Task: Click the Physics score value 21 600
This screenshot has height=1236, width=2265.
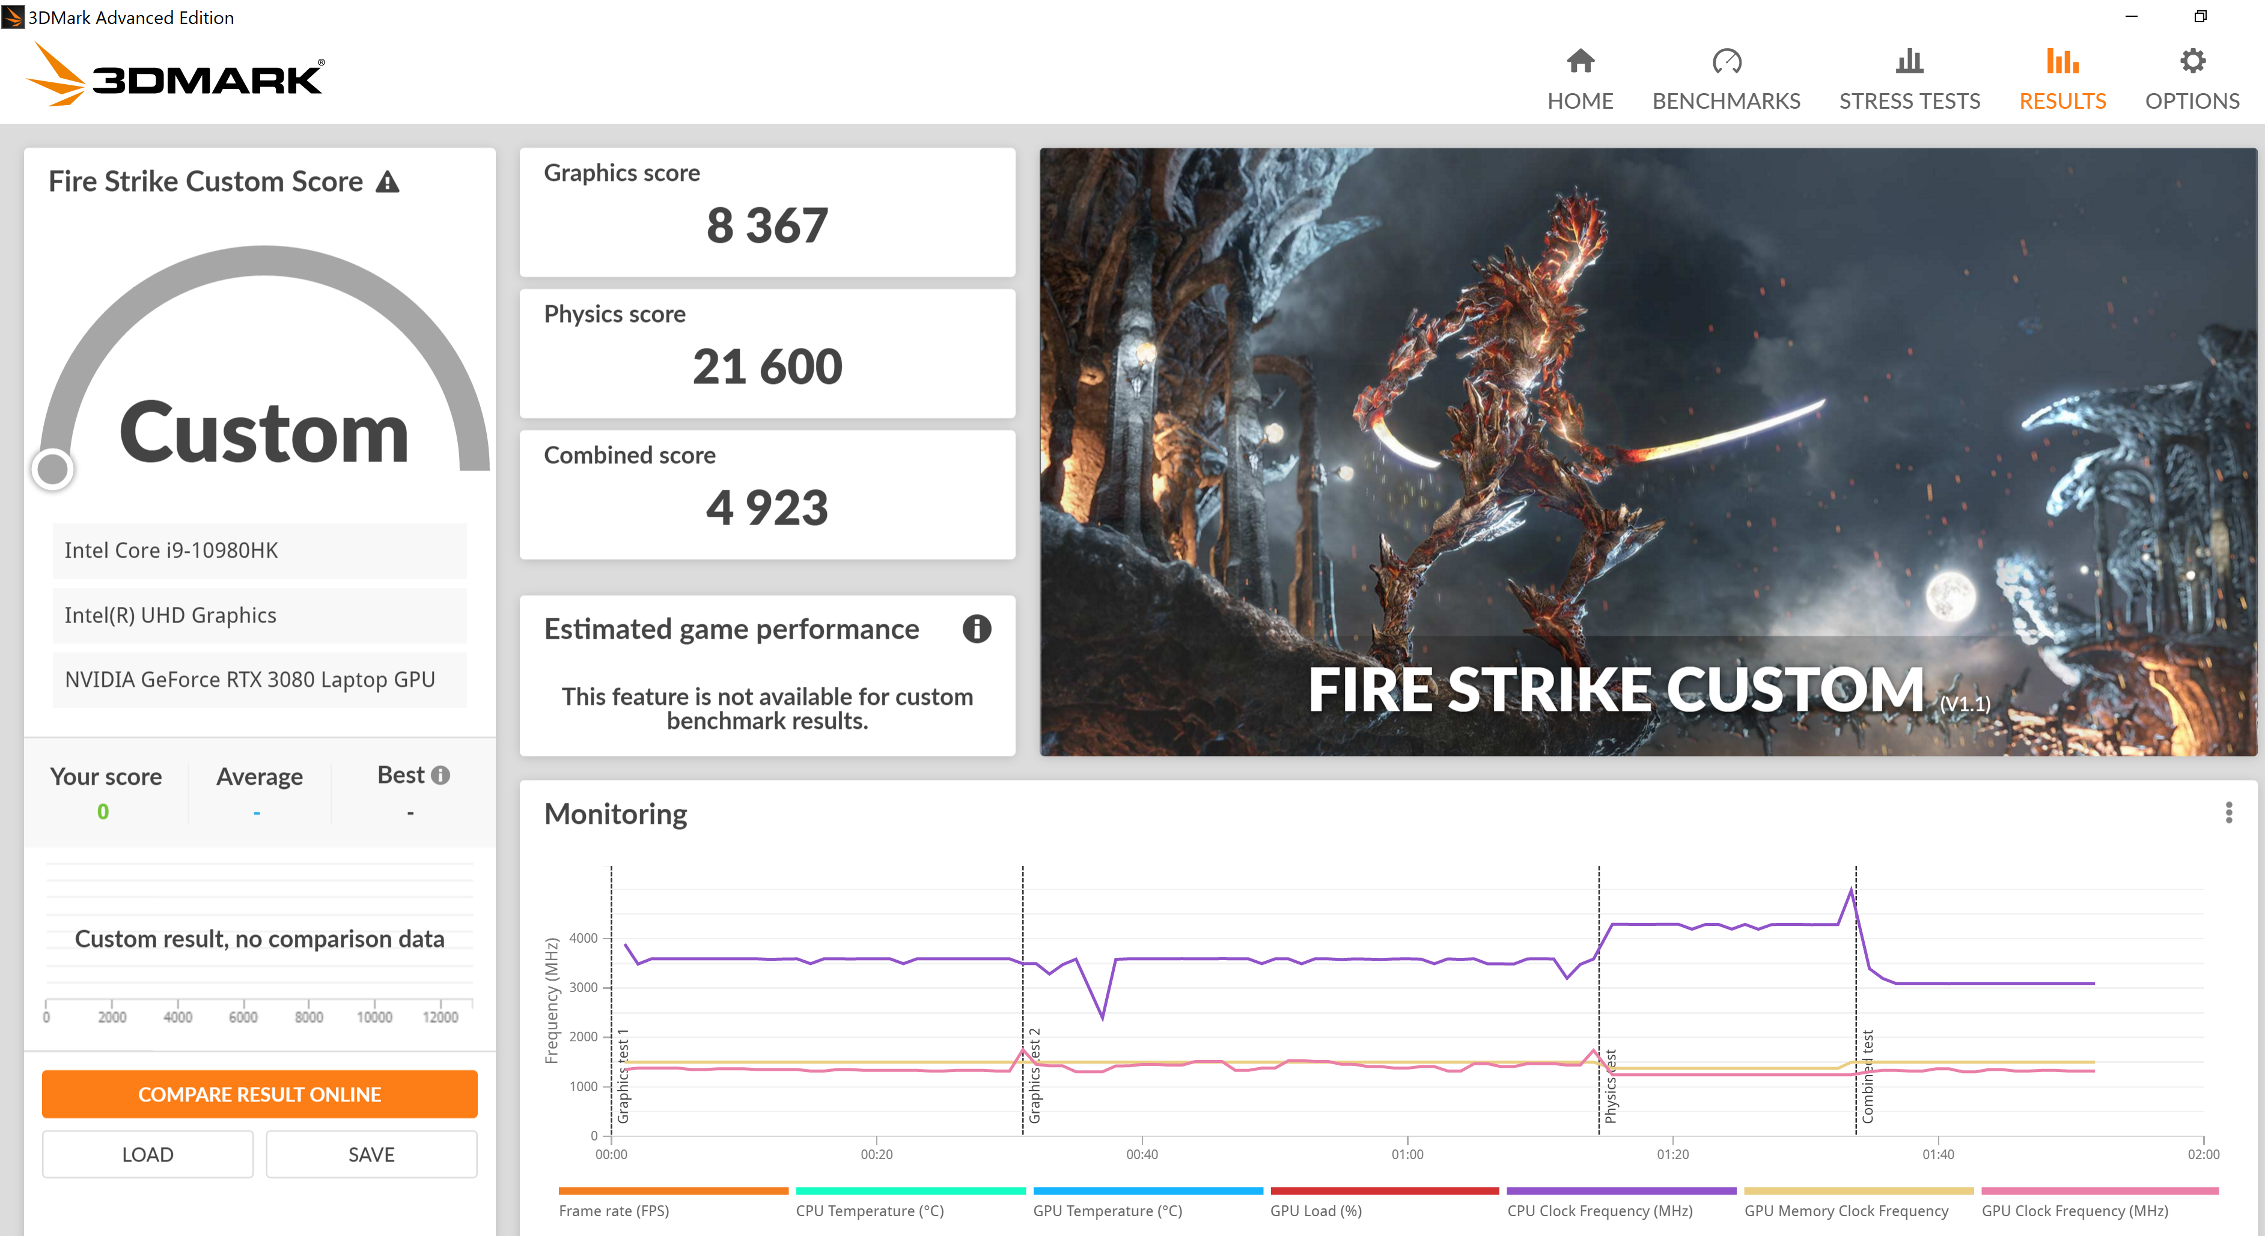Action: [x=767, y=367]
